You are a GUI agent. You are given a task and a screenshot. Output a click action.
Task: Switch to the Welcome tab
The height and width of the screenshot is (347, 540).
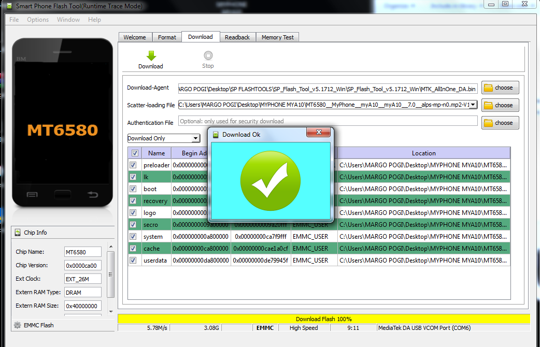[x=135, y=37]
